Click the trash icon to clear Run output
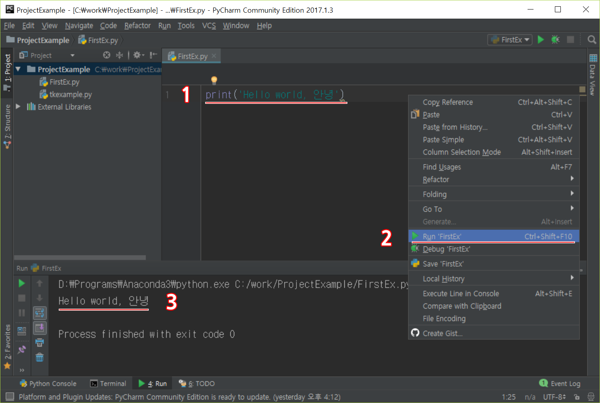Screen dimensions: 600x403 click(40, 357)
